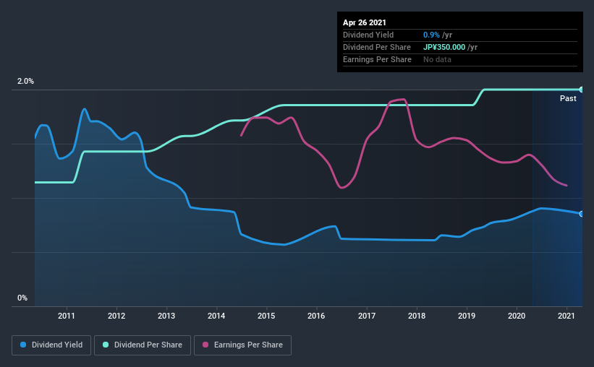The height and width of the screenshot is (367, 594).
Task: Click the No data earnings entry in tooltip
Action: [x=437, y=59]
